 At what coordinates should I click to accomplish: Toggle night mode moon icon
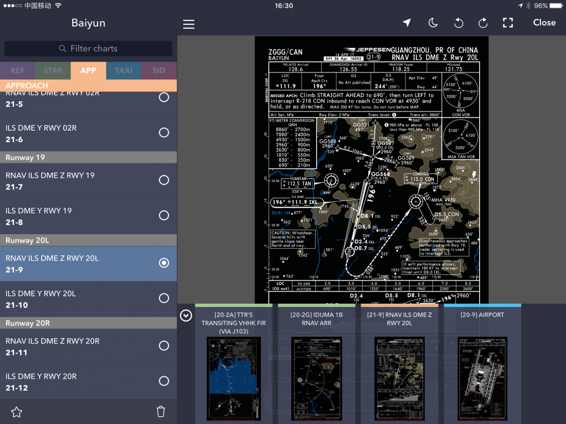click(433, 23)
